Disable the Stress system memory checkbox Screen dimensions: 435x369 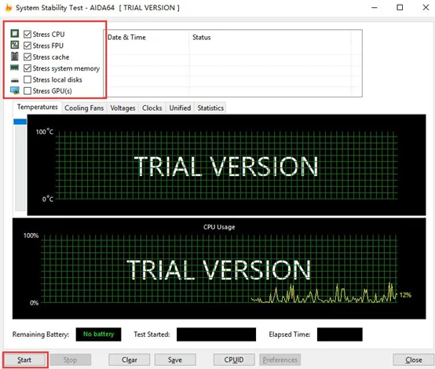(x=27, y=68)
